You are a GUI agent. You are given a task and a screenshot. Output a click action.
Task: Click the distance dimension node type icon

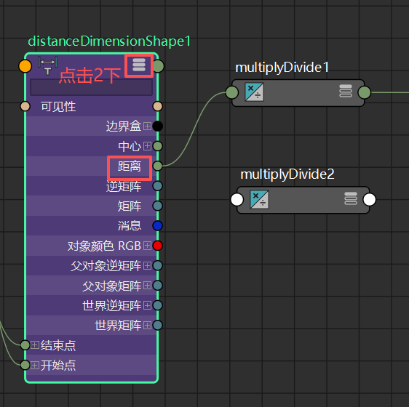[x=48, y=65]
